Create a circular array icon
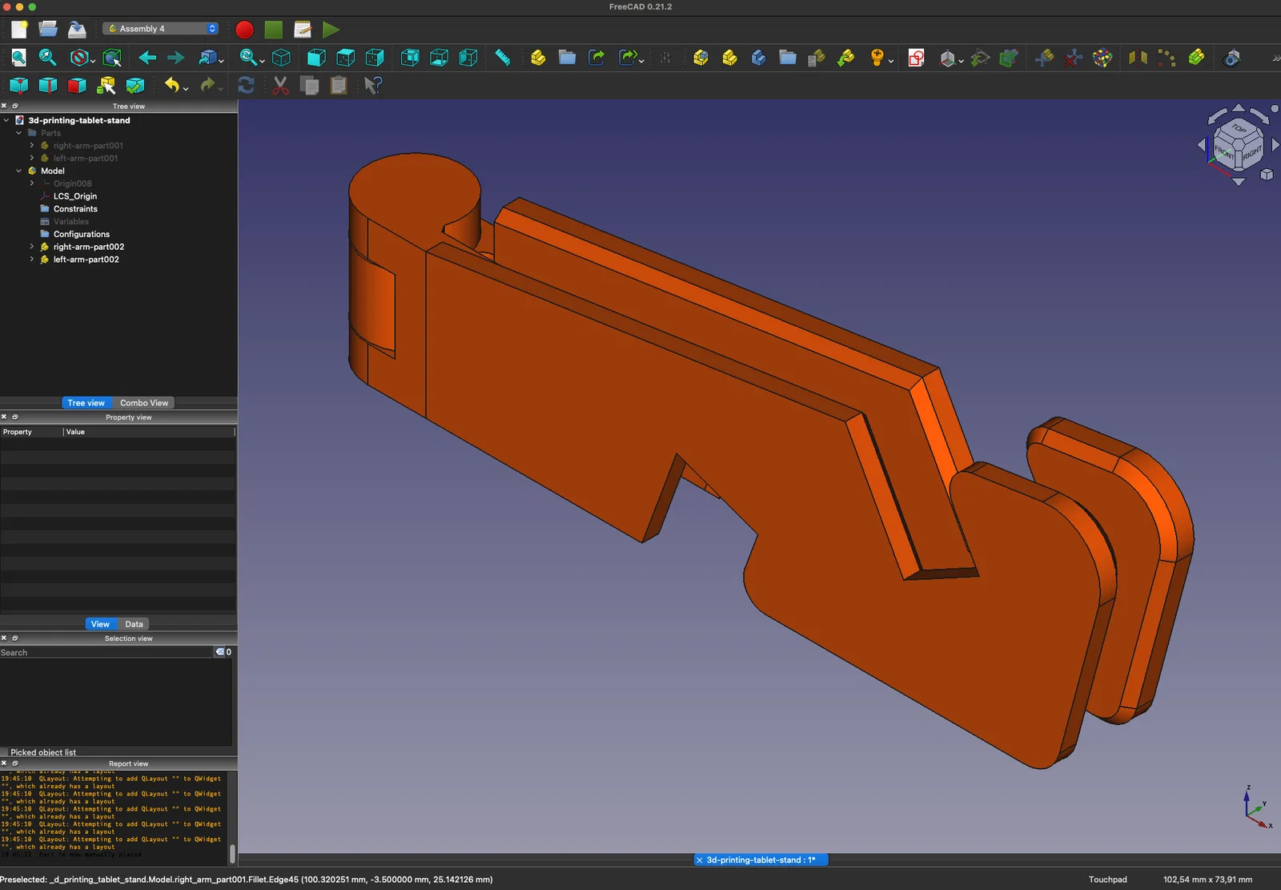 coord(1167,58)
